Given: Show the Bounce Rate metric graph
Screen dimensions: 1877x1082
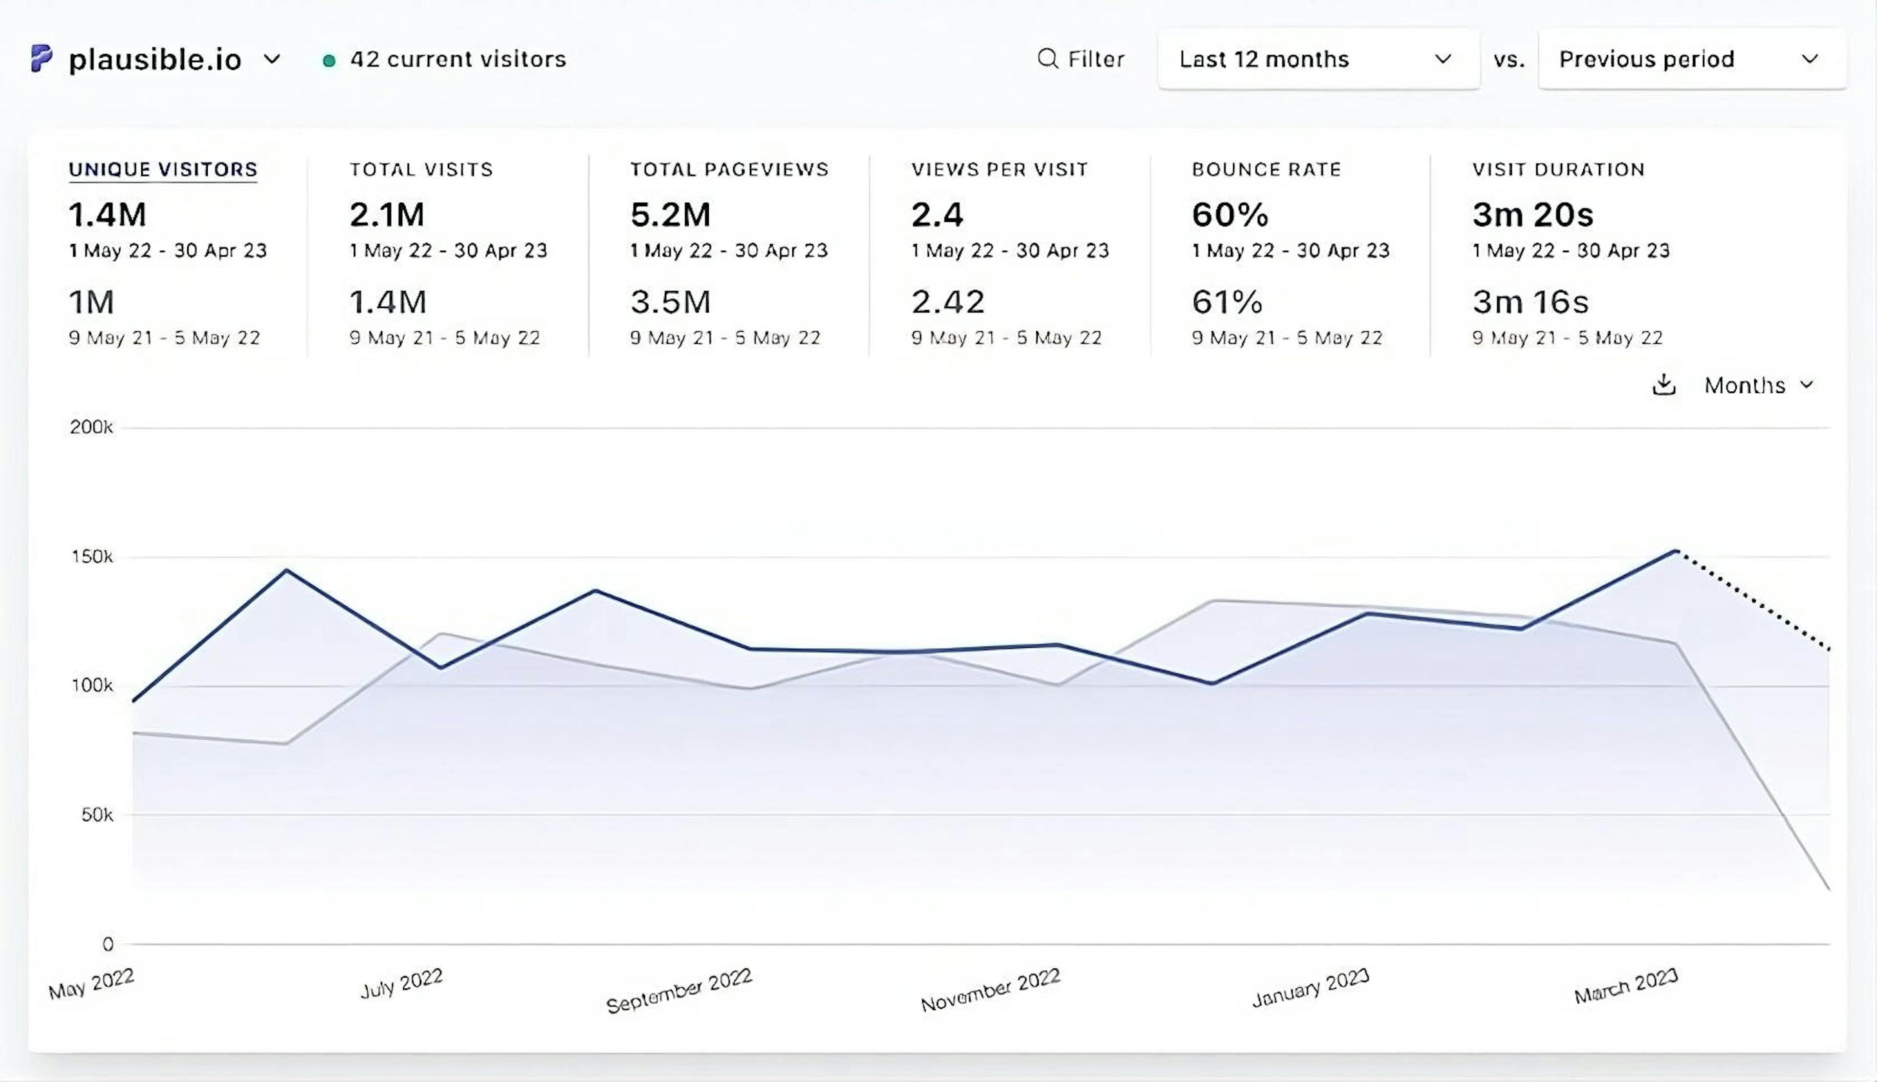Looking at the screenshot, I should pos(1266,170).
